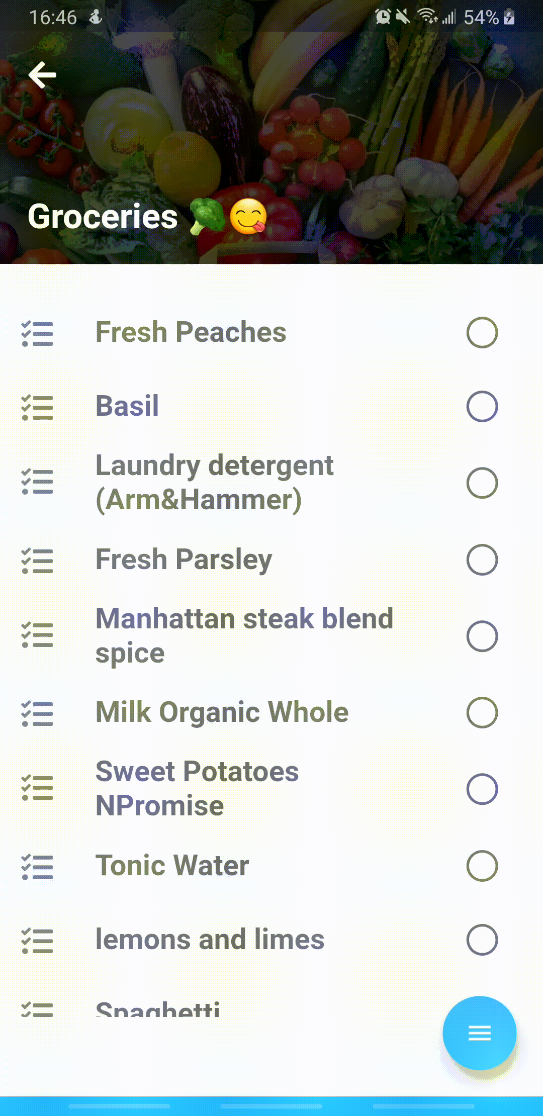Tap checklist icon beside Fresh Parsley
Viewport: 543px width, 1116px height.
click(x=37, y=561)
